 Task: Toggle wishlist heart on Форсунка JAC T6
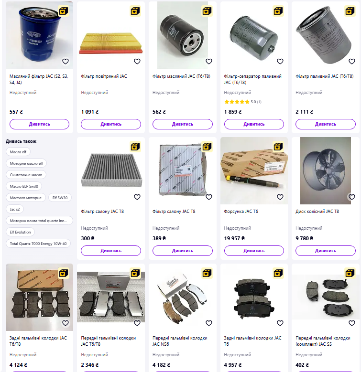[x=280, y=197]
